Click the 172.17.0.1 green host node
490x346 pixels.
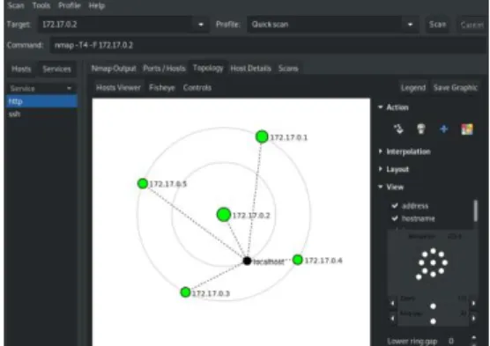262,136
